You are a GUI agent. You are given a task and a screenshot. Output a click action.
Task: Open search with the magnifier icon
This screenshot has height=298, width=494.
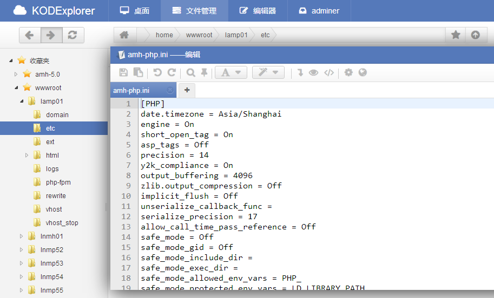tap(190, 72)
